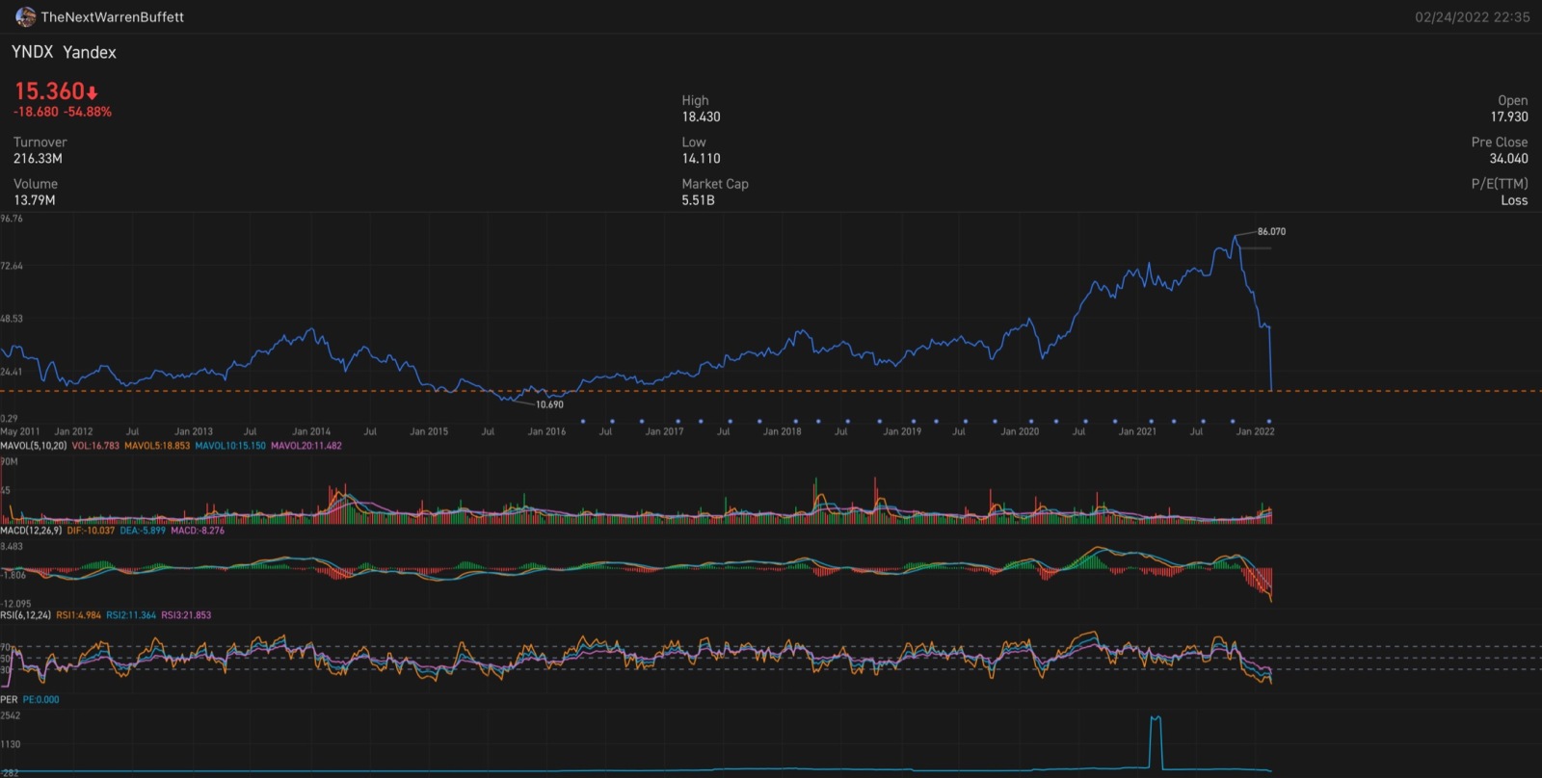Open the MAVOL(5,10,20) indicator settings
The image size is (1542, 778).
click(34, 446)
